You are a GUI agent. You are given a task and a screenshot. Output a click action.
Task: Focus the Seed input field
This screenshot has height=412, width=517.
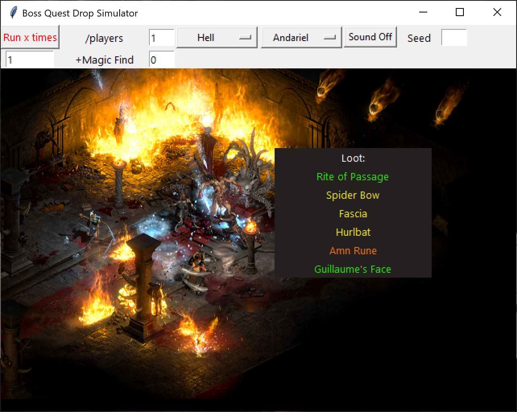pyautogui.click(x=454, y=38)
